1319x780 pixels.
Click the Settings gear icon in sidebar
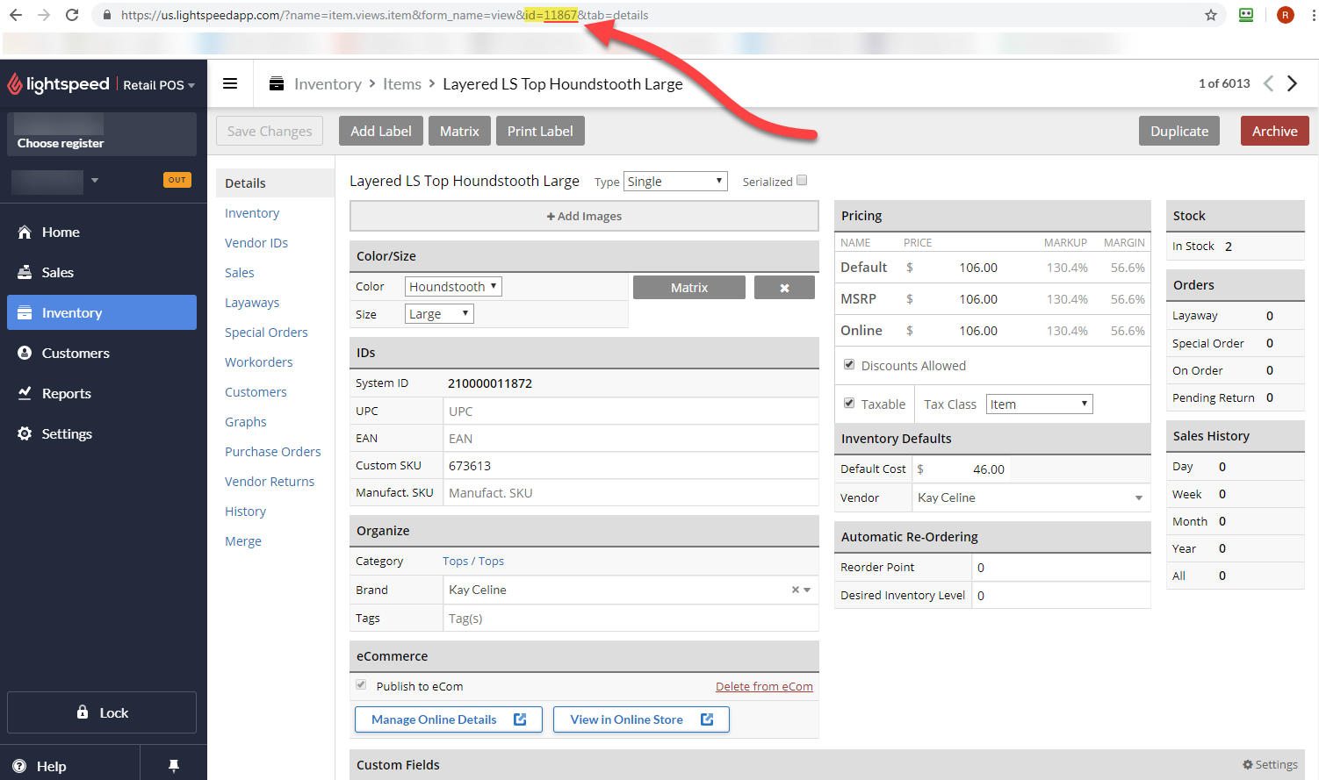25,433
